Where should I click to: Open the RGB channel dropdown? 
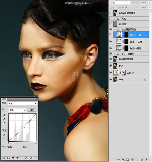click(x=17, y=110)
